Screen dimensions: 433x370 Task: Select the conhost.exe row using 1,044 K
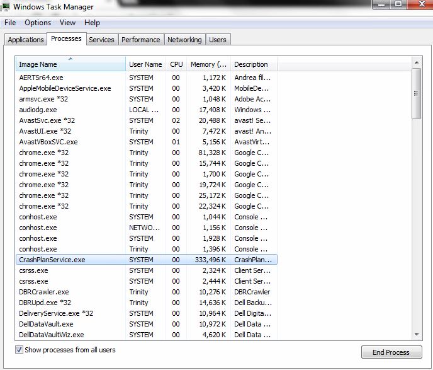click(x=147, y=217)
